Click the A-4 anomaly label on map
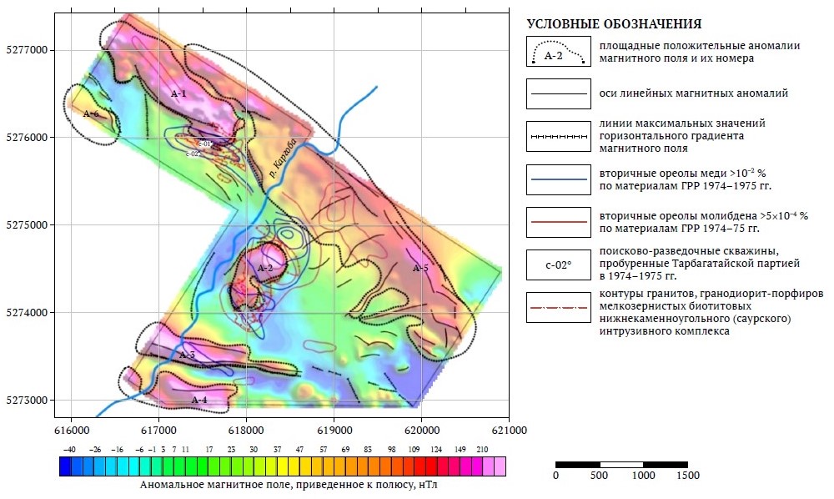834x499 pixels. [x=199, y=400]
